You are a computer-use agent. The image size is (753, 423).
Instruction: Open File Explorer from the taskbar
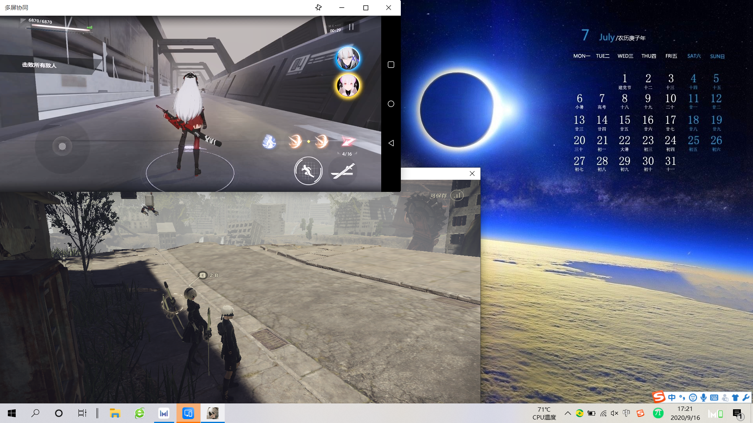(115, 413)
